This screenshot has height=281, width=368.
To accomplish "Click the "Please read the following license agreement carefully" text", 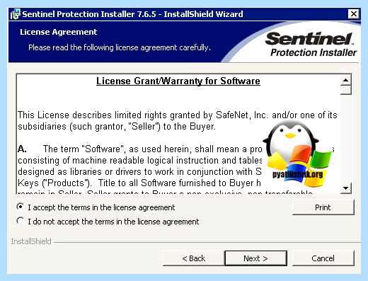I will click(120, 47).
